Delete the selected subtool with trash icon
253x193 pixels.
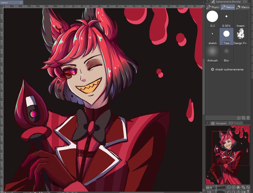click(x=248, y=118)
